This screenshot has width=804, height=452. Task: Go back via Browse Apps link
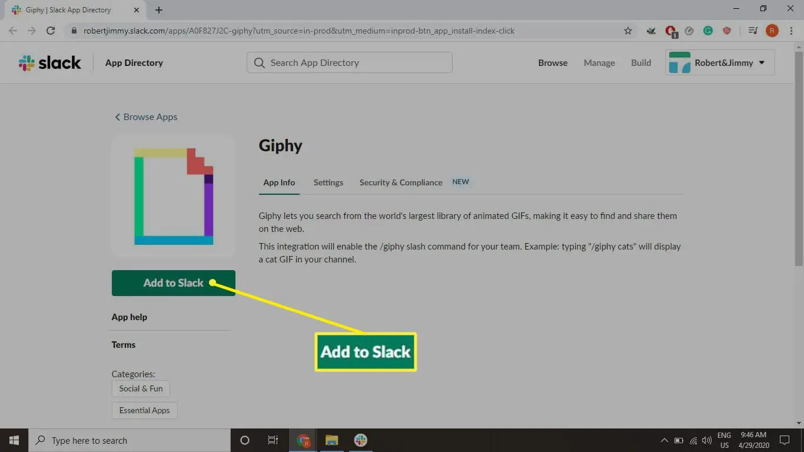(x=146, y=117)
